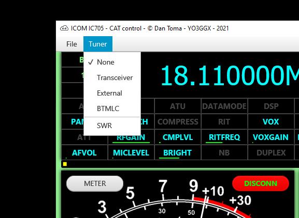Select None tuner option

(112, 62)
